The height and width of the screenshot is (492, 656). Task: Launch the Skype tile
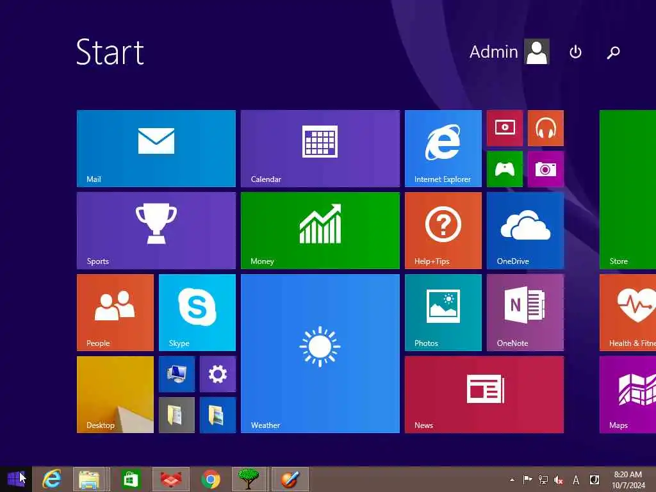tap(197, 313)
